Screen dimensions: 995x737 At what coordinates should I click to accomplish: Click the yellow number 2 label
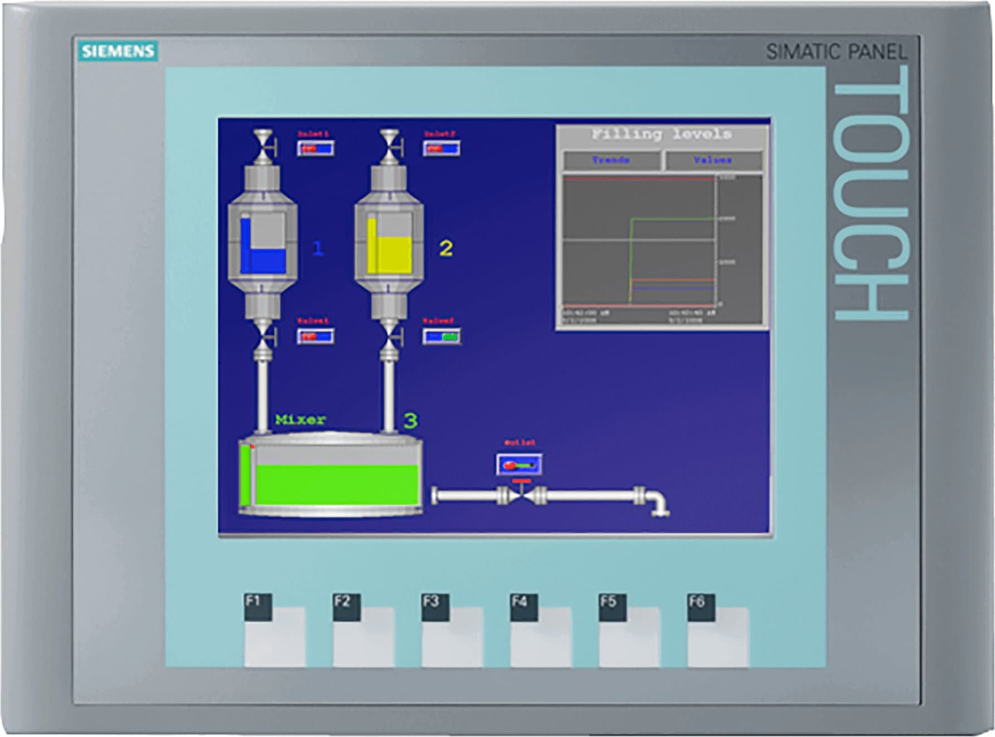(x=446, y=248)
